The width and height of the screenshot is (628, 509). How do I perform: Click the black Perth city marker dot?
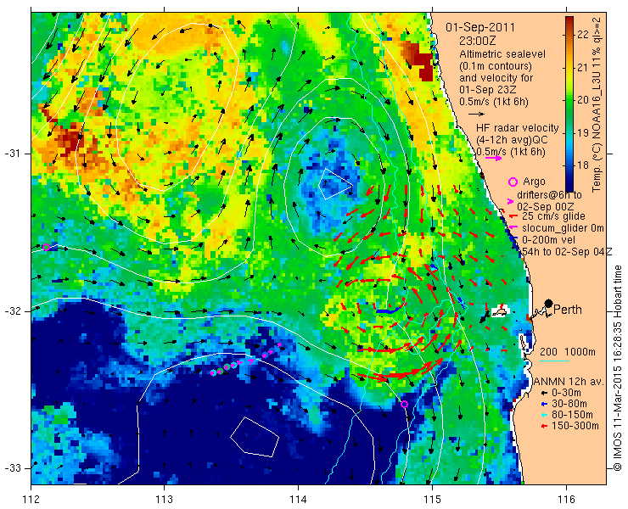tap(549, 303)
